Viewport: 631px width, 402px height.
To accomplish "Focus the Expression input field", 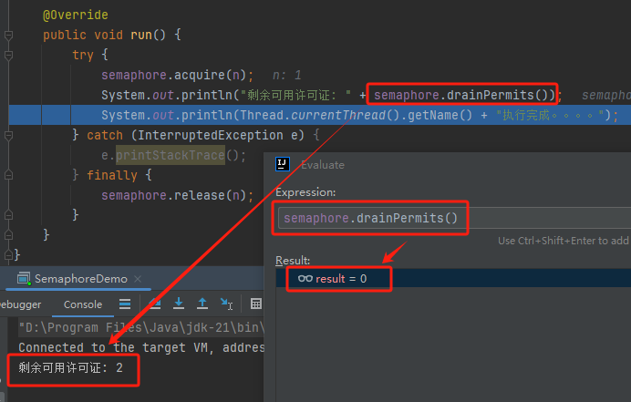I will [x=454, y=218].
